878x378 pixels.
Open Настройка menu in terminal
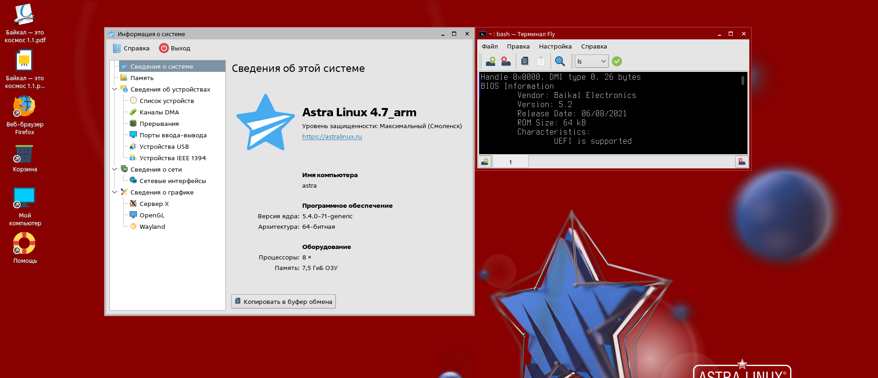(x=555, y=46)
